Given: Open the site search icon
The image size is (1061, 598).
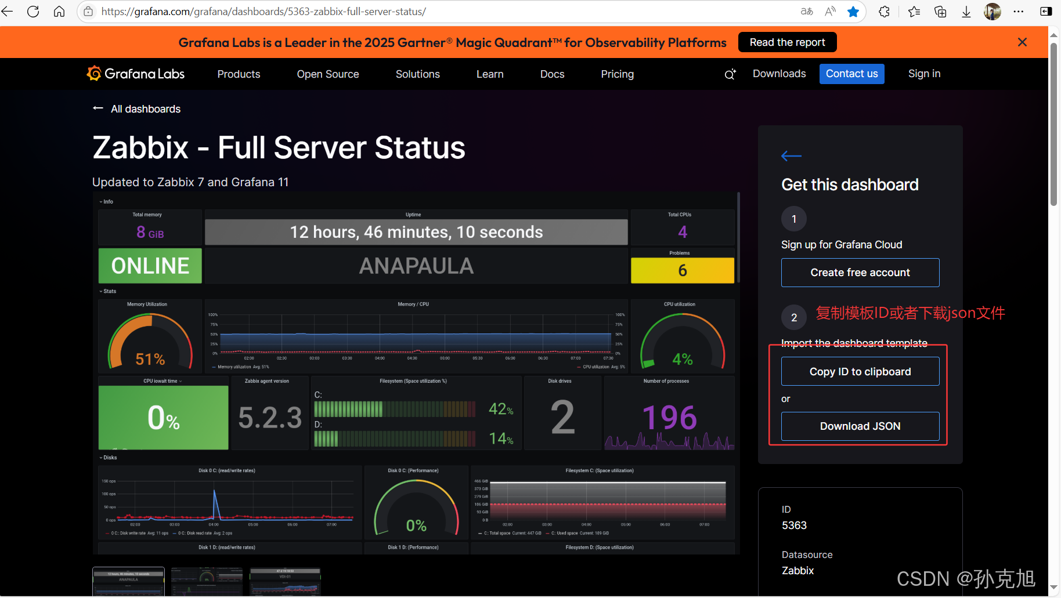Looking at the screenshot, I should point(730,74).
